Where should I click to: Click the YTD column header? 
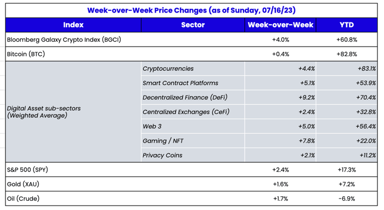(x=347, y=25)
